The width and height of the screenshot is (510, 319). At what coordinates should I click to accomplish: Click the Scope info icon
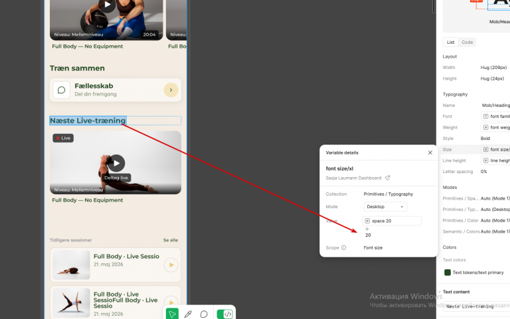[343, 247]
